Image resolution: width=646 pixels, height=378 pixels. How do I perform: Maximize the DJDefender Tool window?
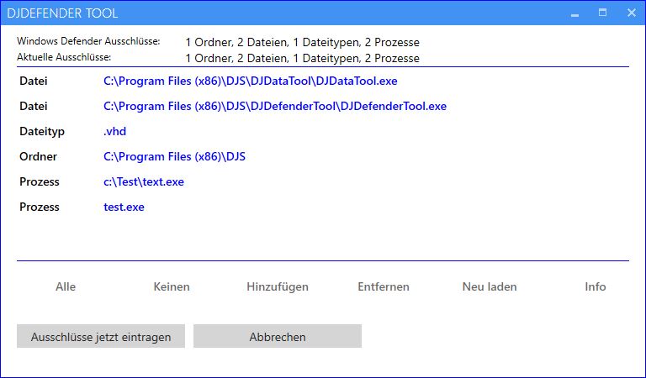(602, 13)
